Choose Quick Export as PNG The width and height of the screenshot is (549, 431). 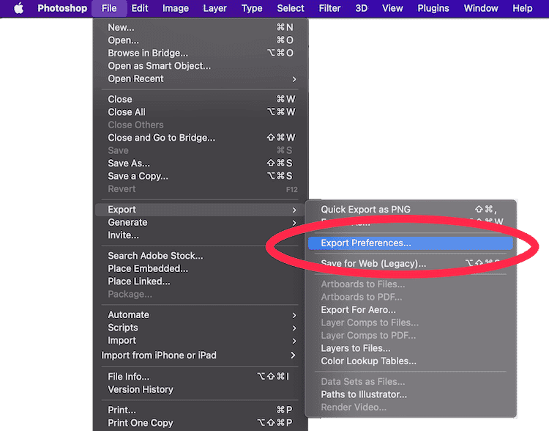(366, 210)
